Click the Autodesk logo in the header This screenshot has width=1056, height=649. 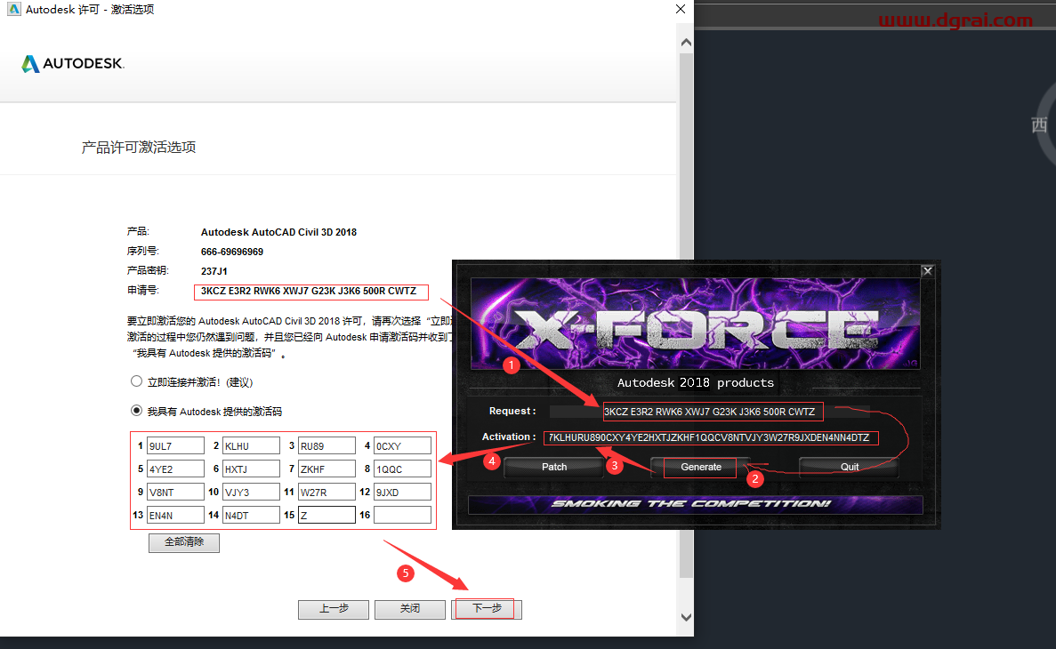pos(73,64)
